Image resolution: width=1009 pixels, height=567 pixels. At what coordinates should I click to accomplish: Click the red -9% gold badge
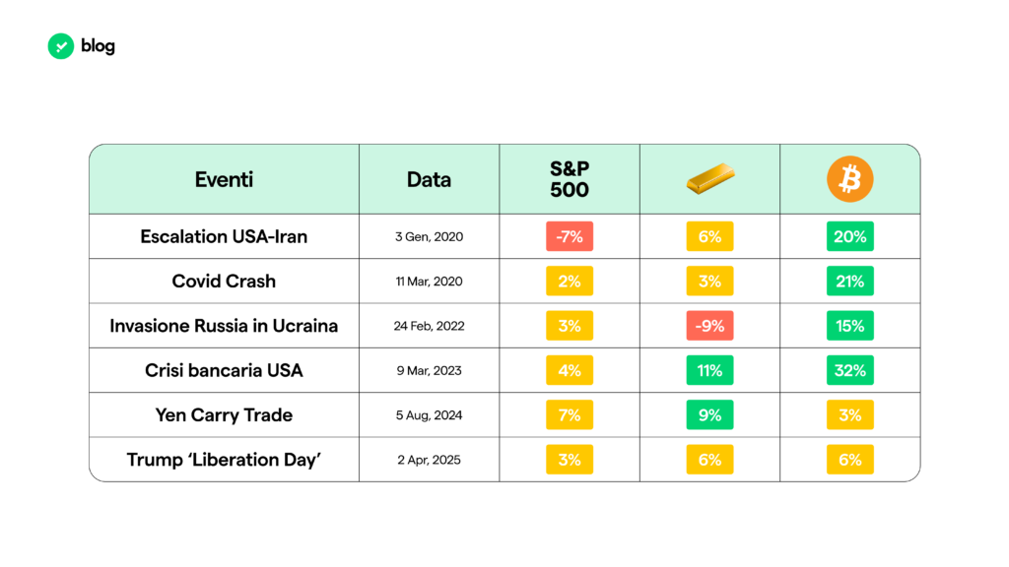[709, 326]
